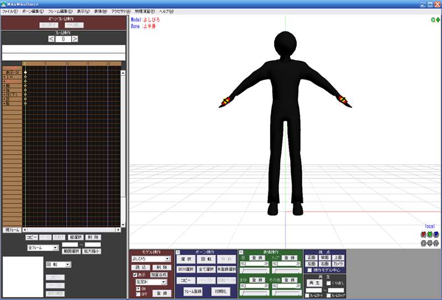Click the red X-axis rotation icon
Image resolution: width=442 pixels, height=300 pixels.
pyautogui.click(x=423, y=234)
